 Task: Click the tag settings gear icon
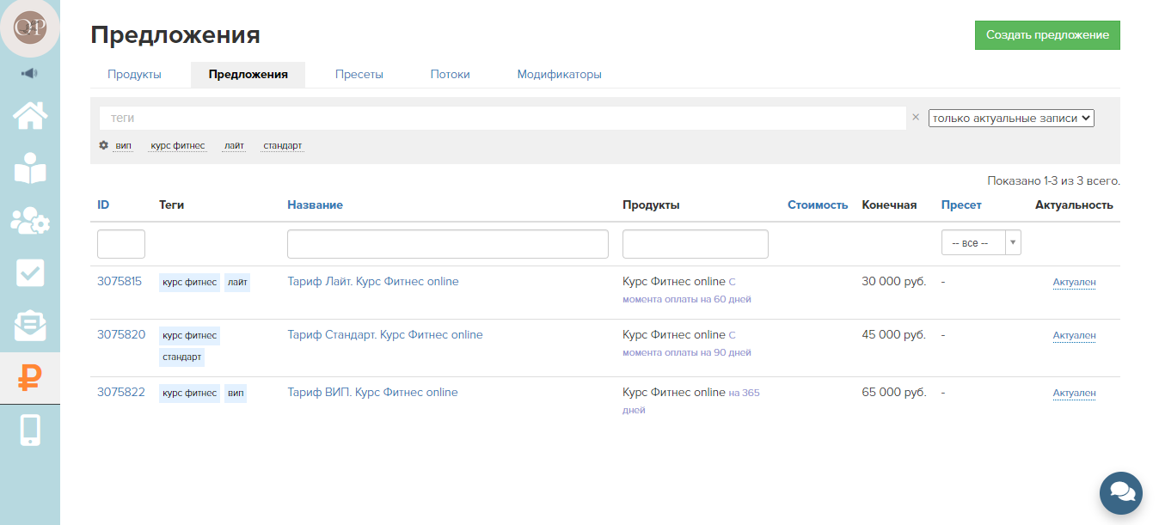104,145
